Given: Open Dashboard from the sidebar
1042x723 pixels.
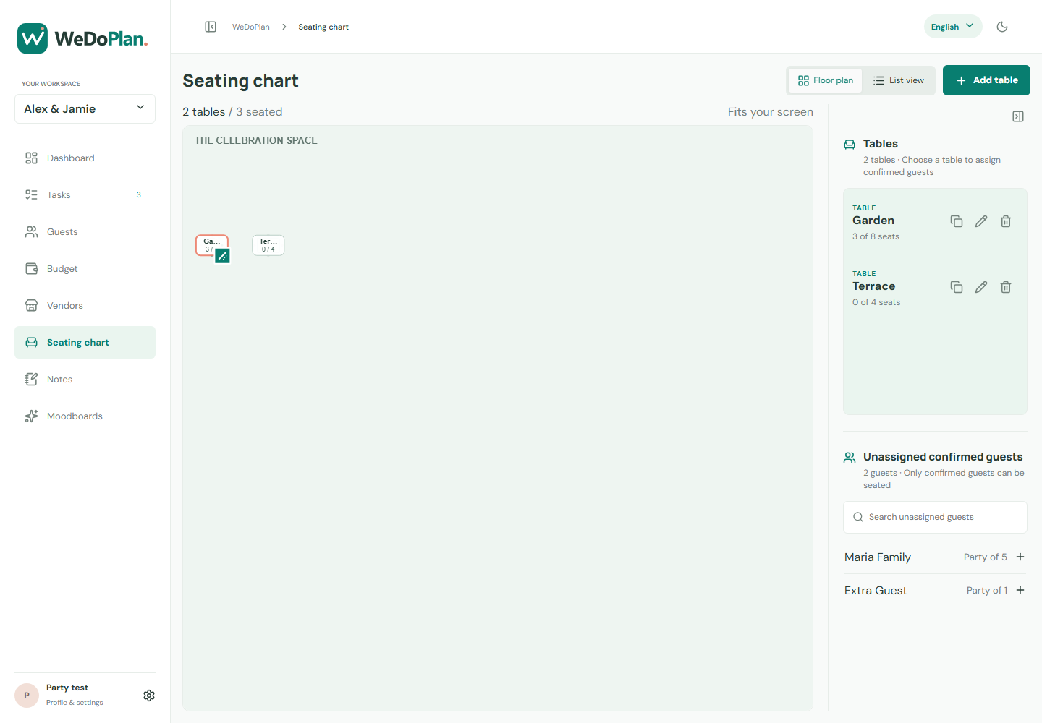Looking at the screenshot, I should [x=85, y=158].
